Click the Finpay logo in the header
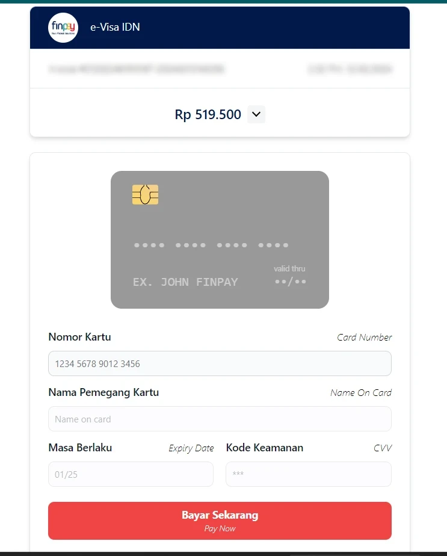 (x=63, y=27)
